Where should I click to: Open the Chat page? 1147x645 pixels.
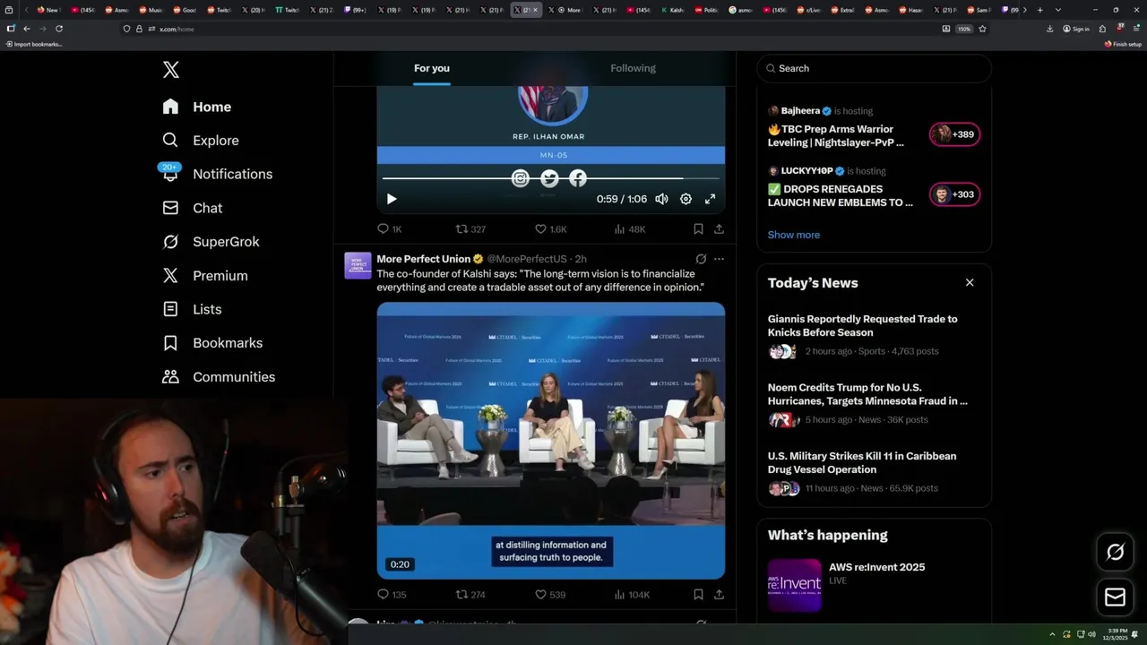coord(192,208)
